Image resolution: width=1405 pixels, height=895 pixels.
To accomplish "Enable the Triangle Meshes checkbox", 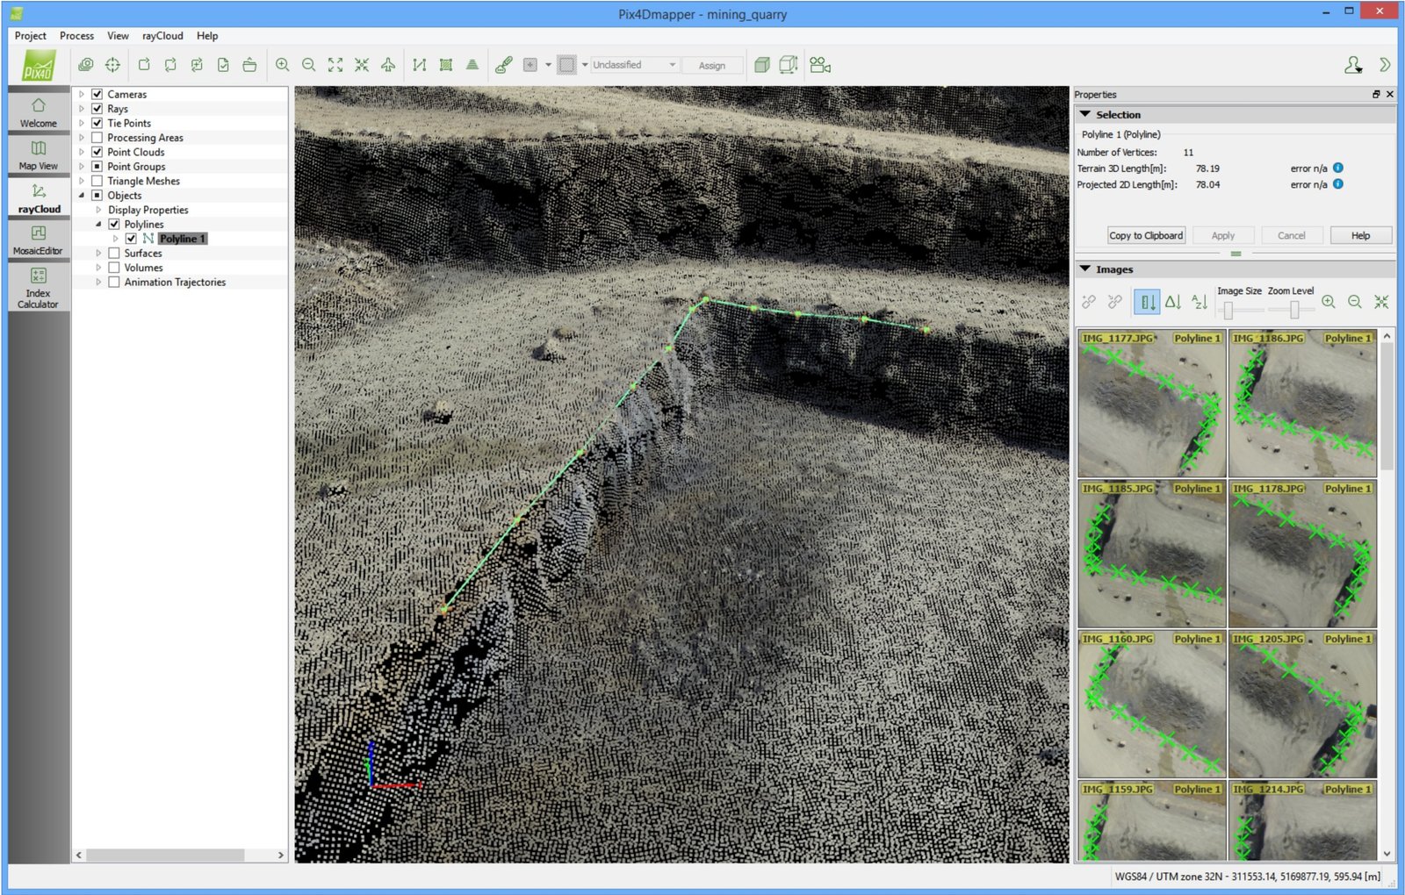I will (97, 181).
